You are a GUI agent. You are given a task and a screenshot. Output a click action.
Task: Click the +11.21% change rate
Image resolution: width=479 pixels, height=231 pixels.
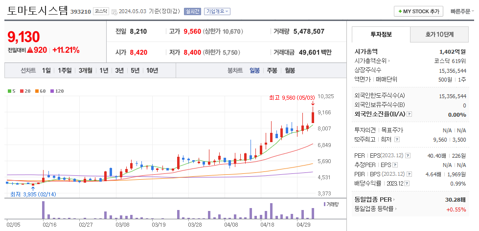[66, 50]
